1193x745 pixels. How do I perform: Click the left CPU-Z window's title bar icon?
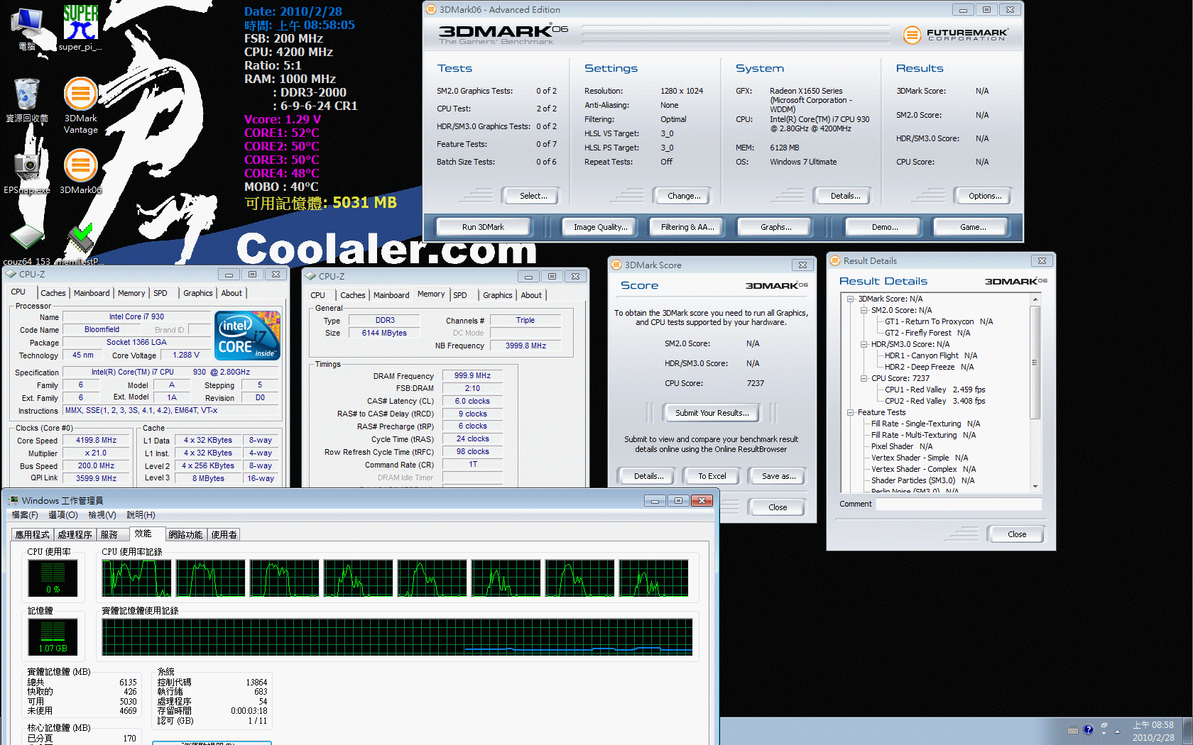pos(11,274)
